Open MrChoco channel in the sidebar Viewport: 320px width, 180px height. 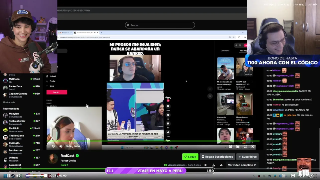[x=21, y=80]
